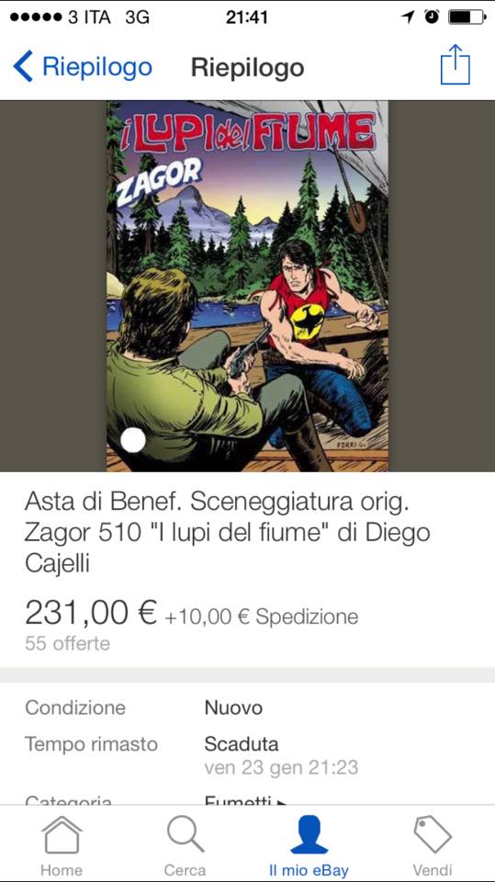The height and width of the screenshot is (882, 495).
Task: Open the Home tab house icon
Action: pos(62,835)
